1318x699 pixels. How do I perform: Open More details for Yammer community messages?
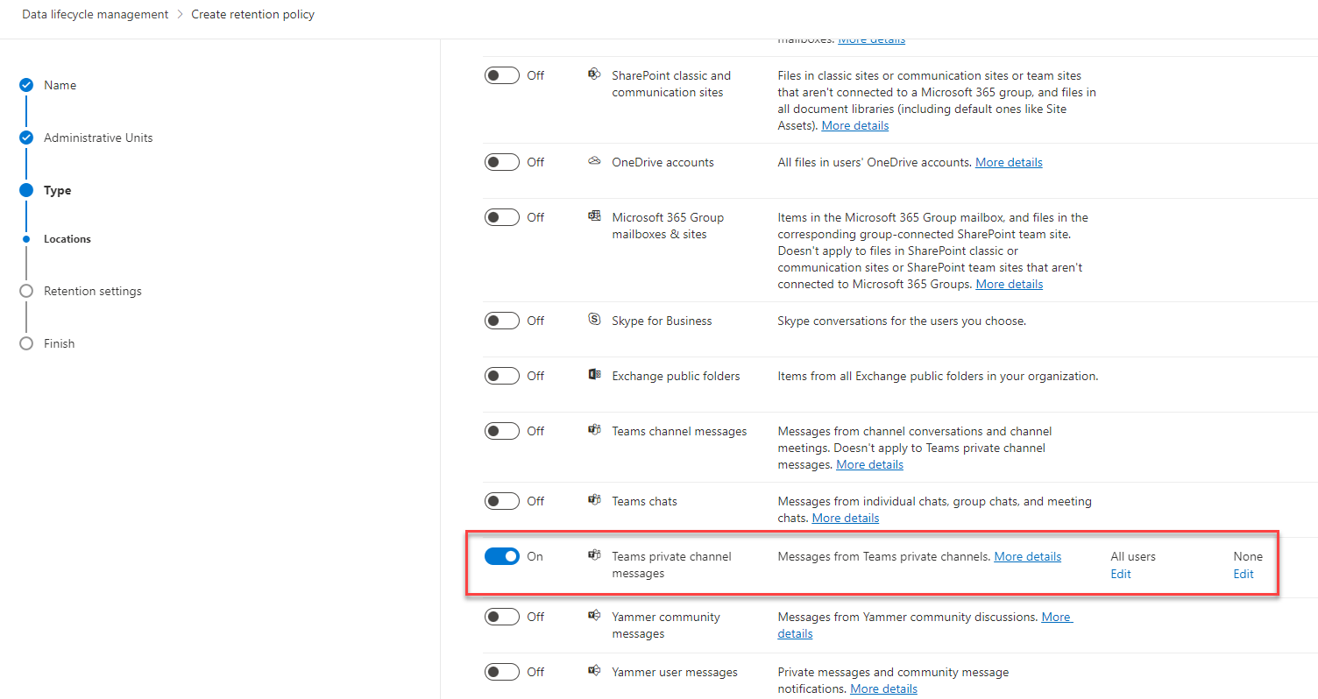(x=1056, y=617)
